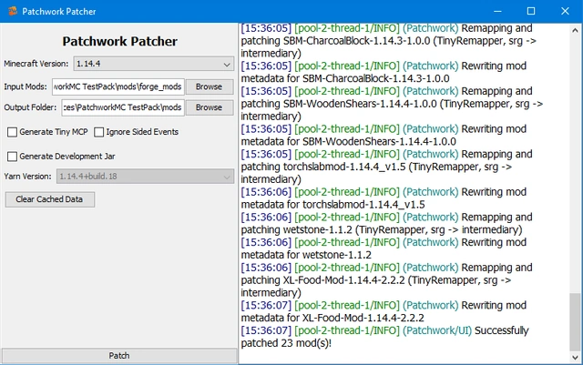The height and width of the screenshot is (365, 583).
Task: Click the 'Minecraft Version:' label
Action: (x=36, y=64)
